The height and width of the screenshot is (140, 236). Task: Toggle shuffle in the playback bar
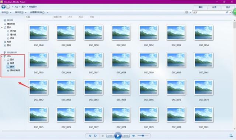pos(90,136)
